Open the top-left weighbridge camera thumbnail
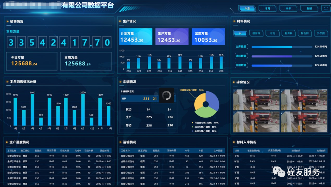This screenshot has height=187, width=331. click(x=256, y=100)
